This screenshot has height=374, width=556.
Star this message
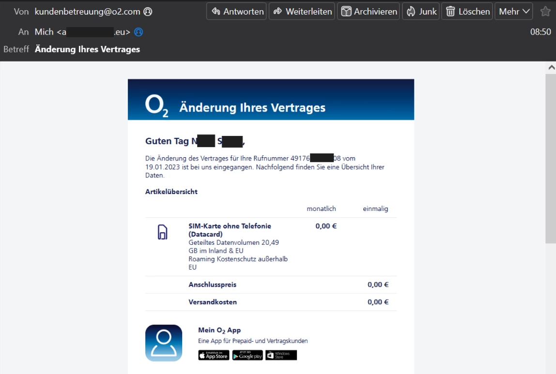pyautogui.click(x=545, y=11)
